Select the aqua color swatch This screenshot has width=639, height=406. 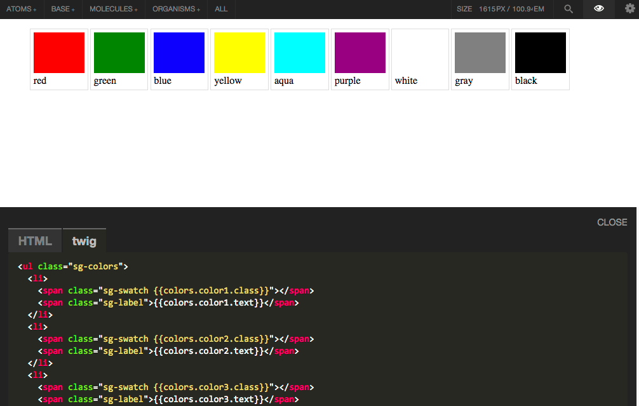(299, 53)
